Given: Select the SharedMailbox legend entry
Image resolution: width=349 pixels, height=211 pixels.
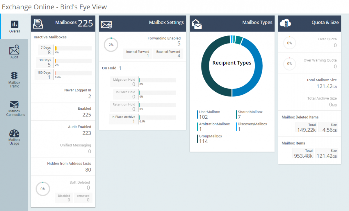Looking at the screenshot, I should [x=249, y=115].
